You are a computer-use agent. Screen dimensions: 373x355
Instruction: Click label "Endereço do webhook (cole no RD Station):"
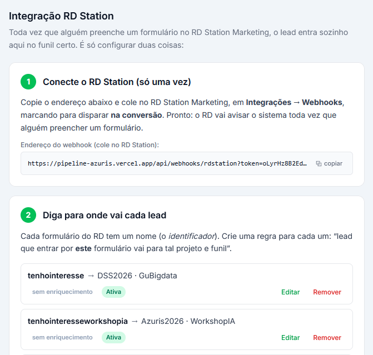(x=89, y=145)
